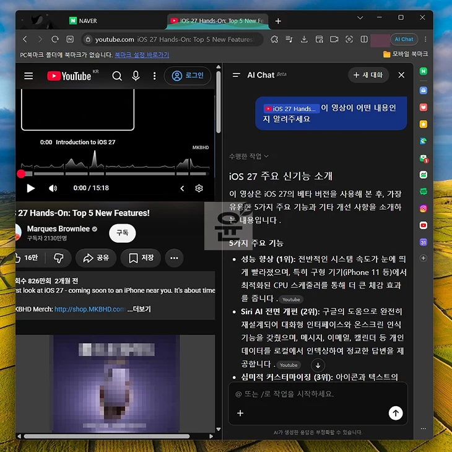
Task: Subscribe with 구독 button
Action: (122, 233)
